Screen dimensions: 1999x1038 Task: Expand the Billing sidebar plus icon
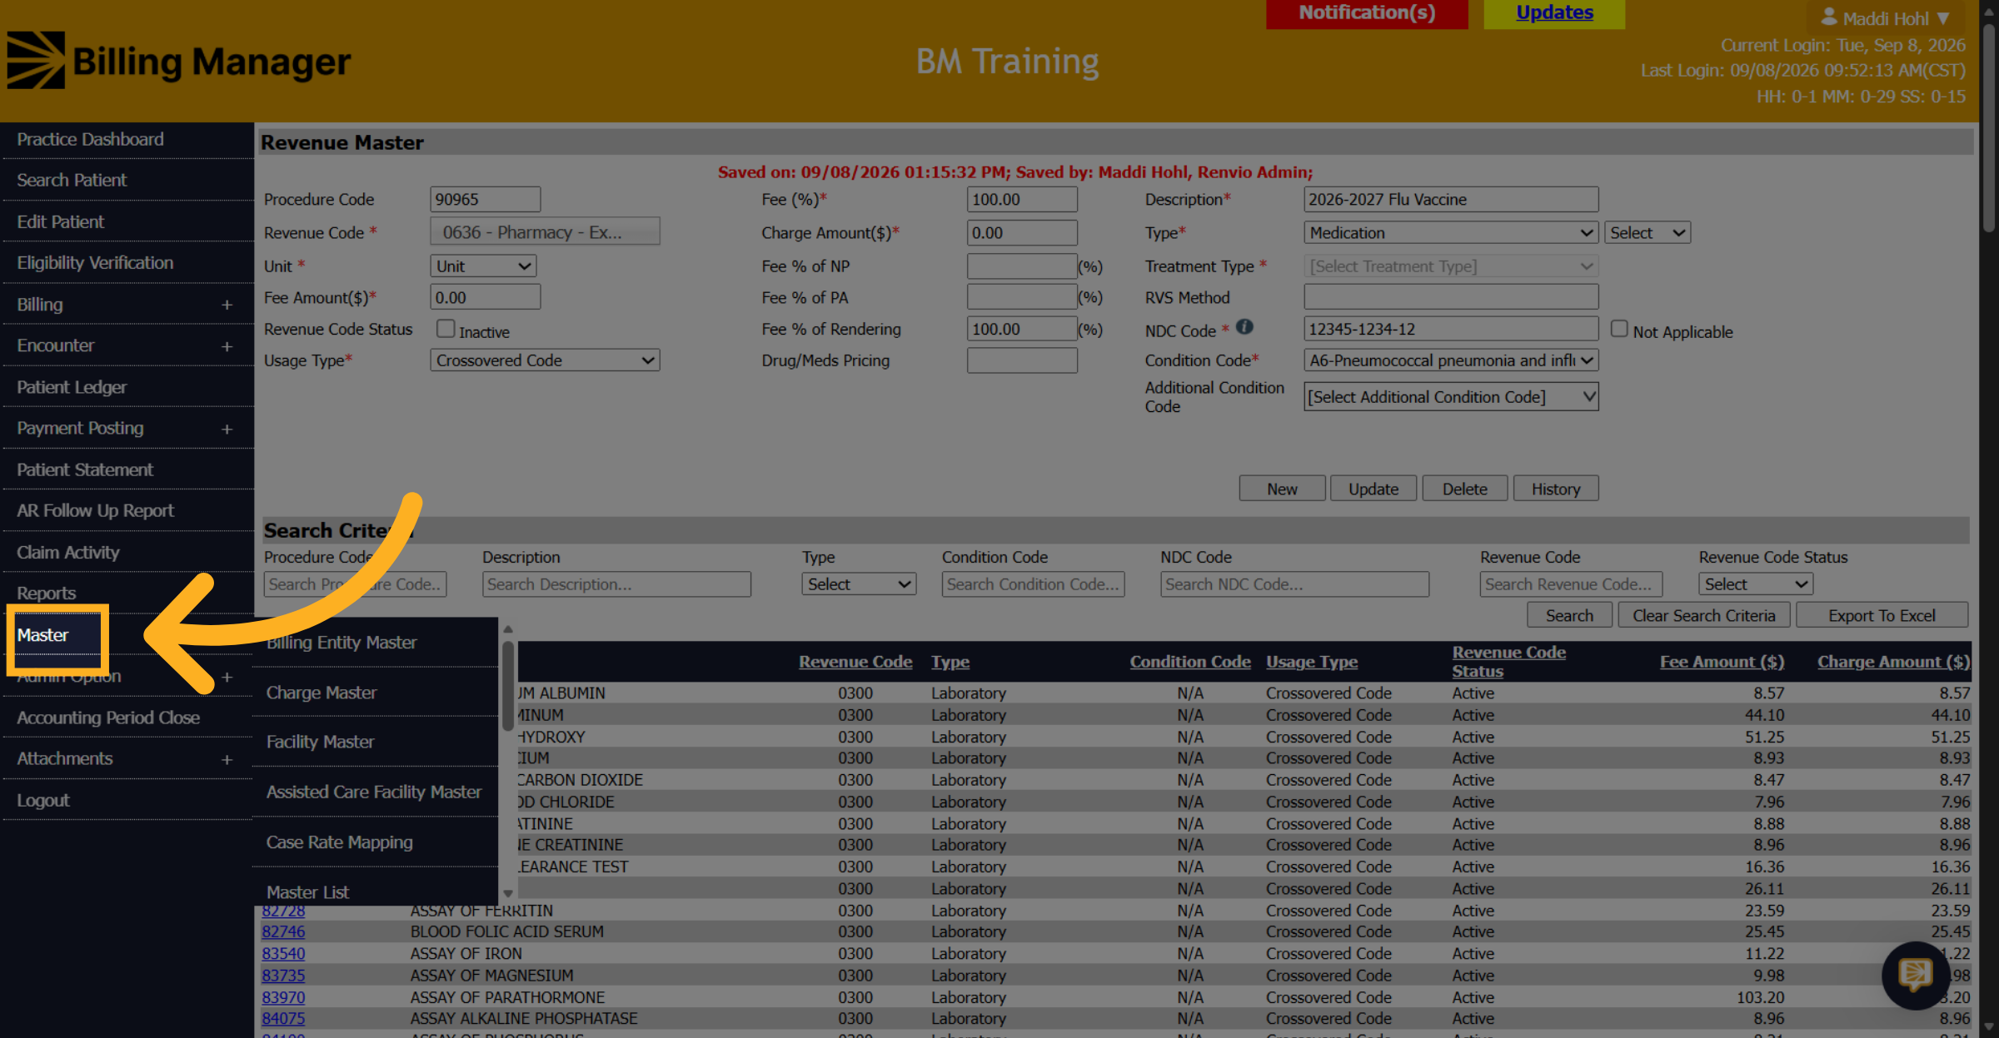pyautogui.click(x=227, y=305)
